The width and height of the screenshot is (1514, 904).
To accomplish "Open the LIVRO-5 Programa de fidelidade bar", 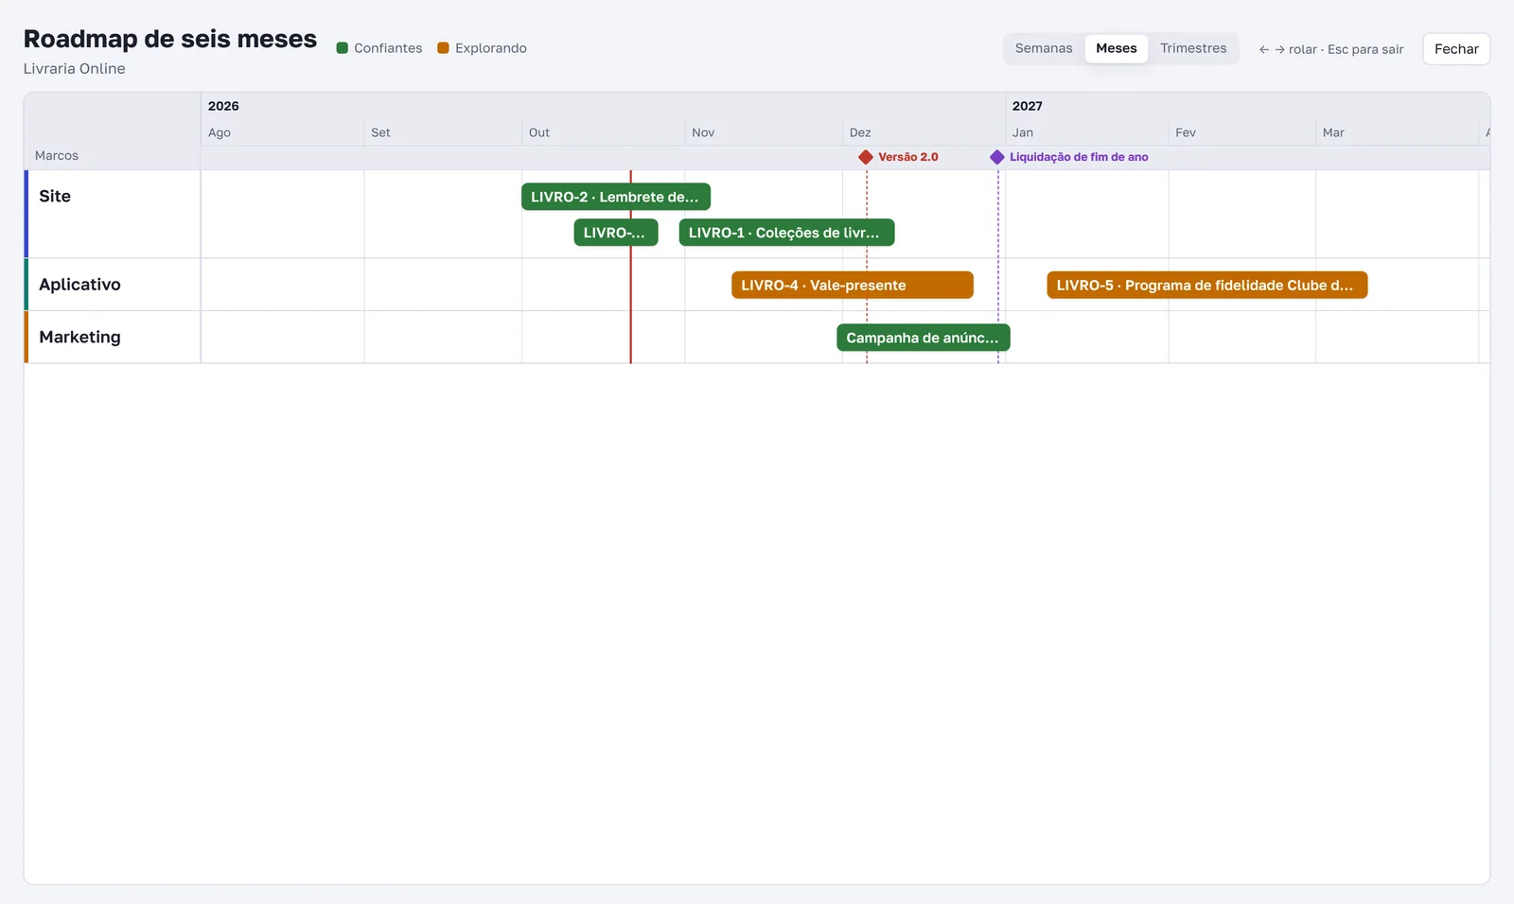I will [1207, 286].
